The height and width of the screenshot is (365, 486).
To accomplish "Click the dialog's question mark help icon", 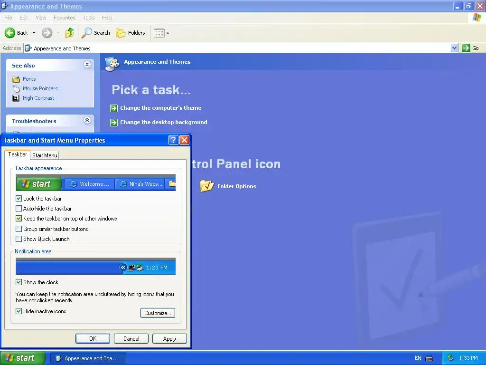I will pos(173,140).
